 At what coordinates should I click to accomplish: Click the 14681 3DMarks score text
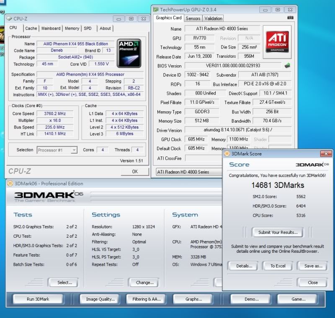click(278, 185)
